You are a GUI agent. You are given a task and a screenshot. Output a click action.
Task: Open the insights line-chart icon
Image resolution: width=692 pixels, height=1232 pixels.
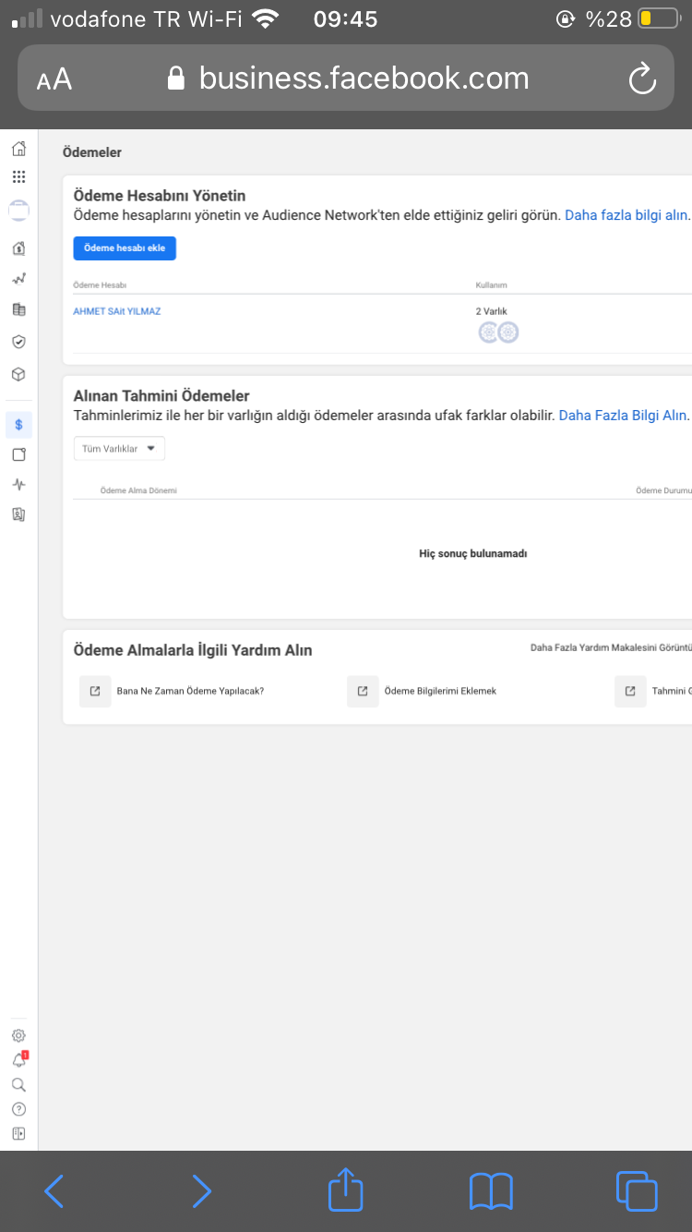tap(18, 278)
